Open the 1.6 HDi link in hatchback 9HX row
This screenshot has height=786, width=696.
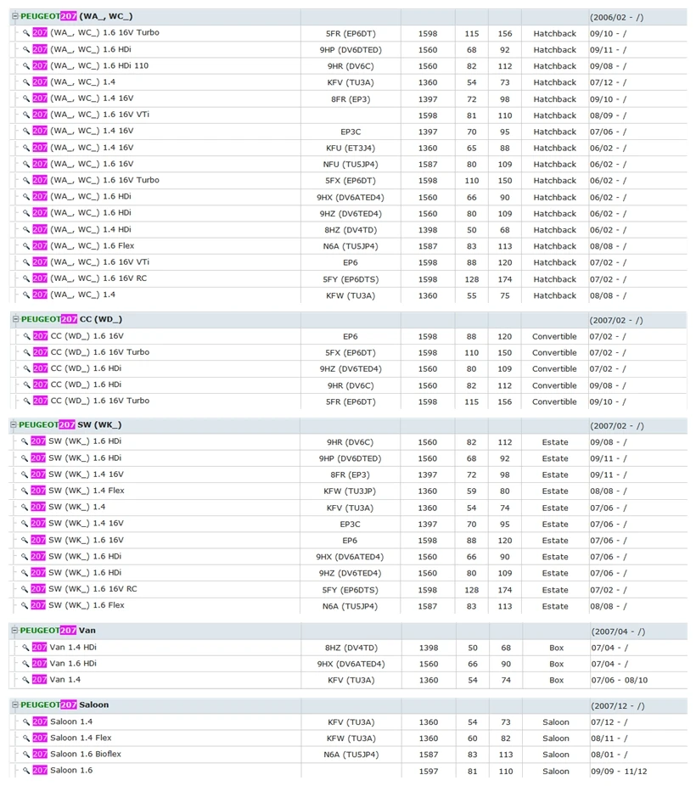81,197
